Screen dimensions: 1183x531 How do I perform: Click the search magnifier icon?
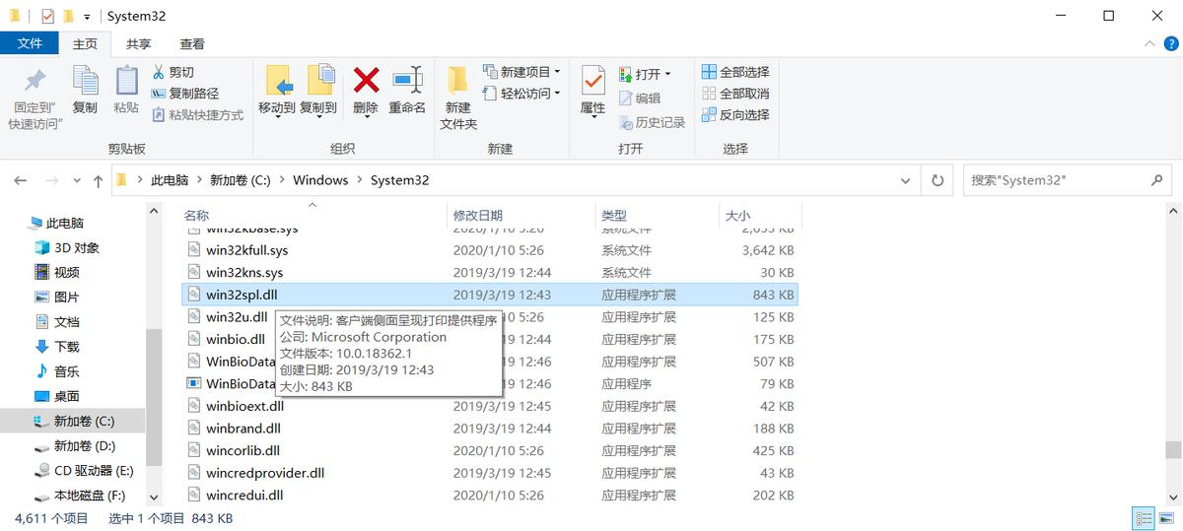tap(1157, 180)
